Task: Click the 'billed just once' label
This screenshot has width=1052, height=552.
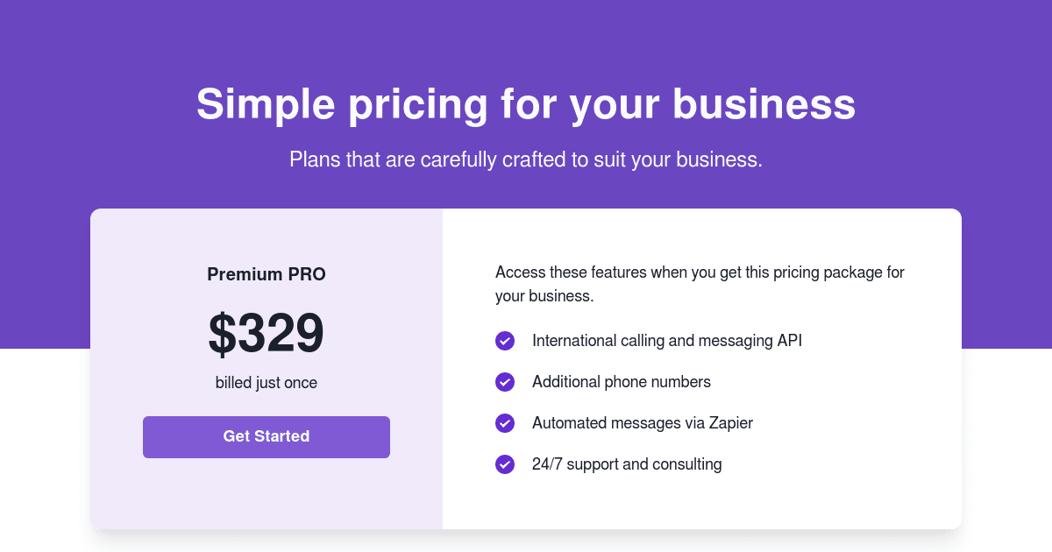Action: [x=267, y=383]
